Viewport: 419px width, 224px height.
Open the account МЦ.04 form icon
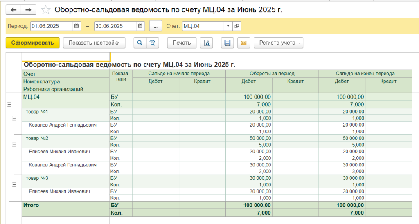(x=237, y=26)
